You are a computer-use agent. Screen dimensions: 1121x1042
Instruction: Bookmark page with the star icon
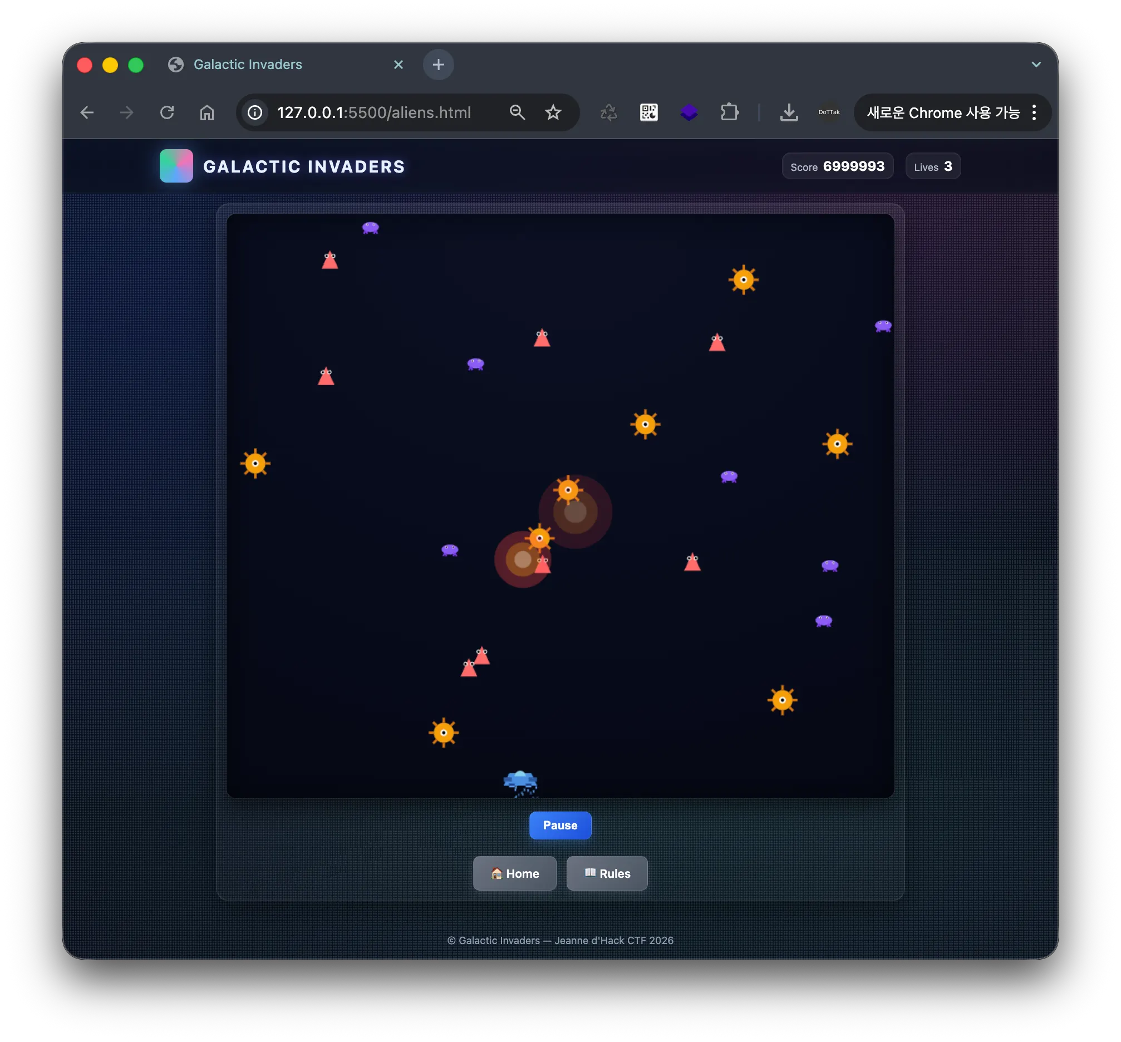click(x=553, y=113)
